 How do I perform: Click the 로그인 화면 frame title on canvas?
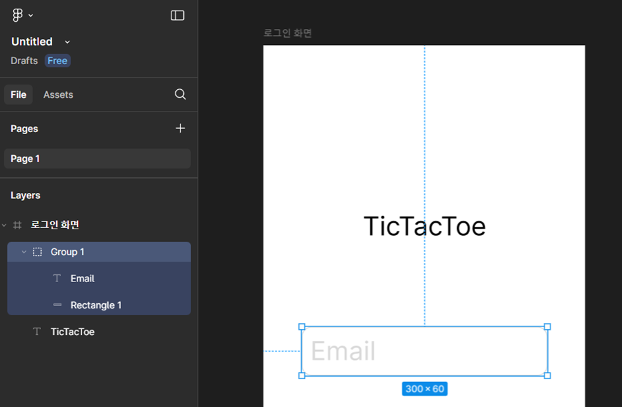coord(288,33)
